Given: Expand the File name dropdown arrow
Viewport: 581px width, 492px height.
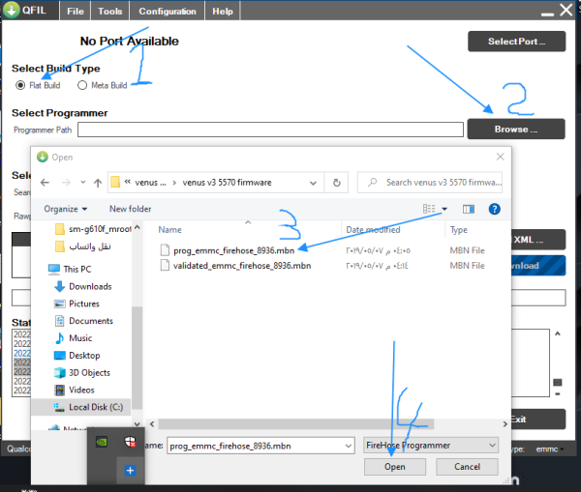Looking at the screenshot, I should point(349,446).
